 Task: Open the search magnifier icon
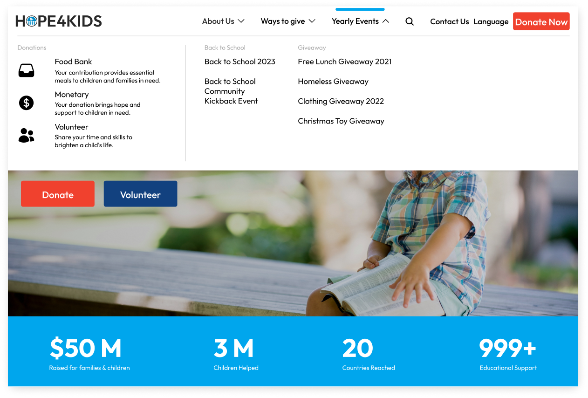pos(410,21)
